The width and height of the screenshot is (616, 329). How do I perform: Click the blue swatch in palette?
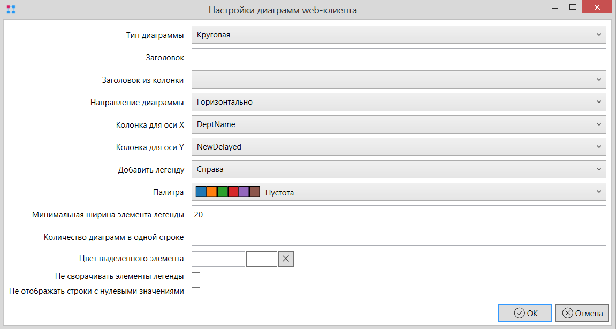click(201, 192)
